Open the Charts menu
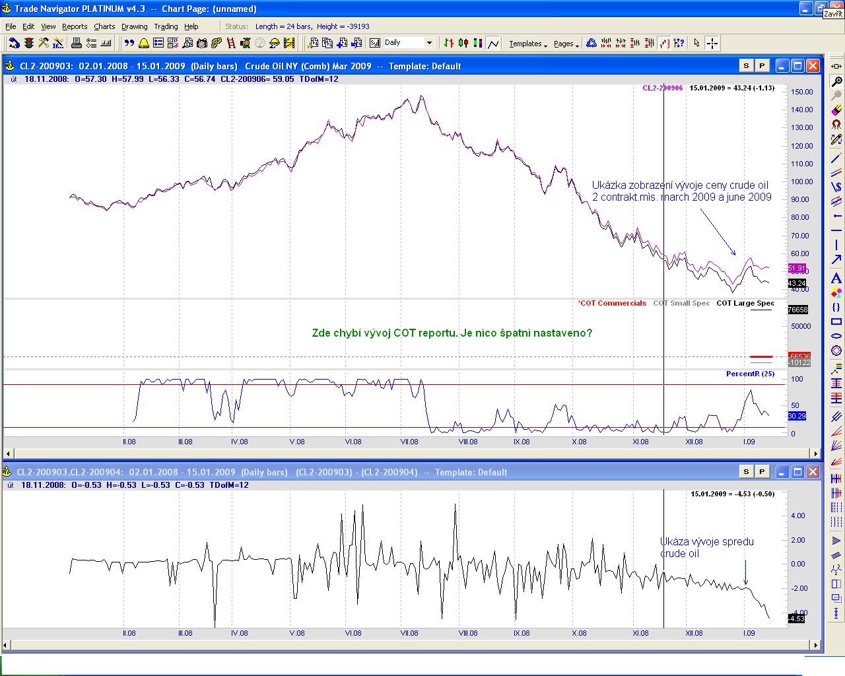 [x=104, y=26]
